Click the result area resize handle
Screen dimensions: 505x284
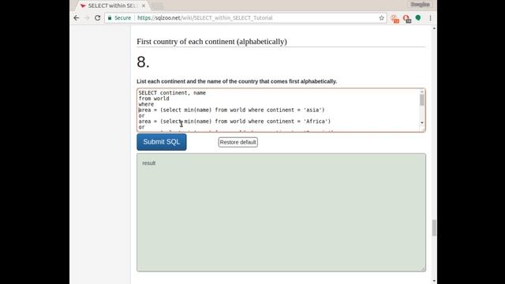423,269
